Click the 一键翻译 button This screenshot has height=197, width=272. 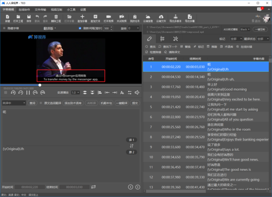pyautogui.click(x=121, y=103)
